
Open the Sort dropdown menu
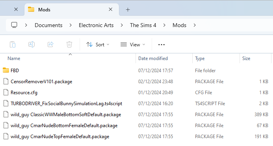pos(98,45)
